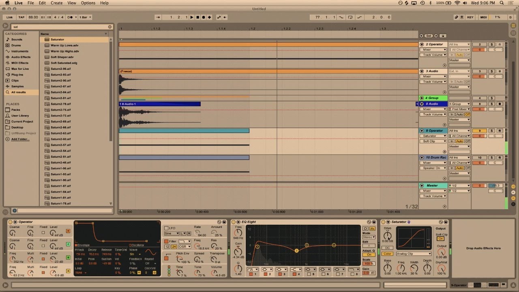
Task: Open the Post Mixer dropdown on 8 Audio
Action: click(459, 109)
